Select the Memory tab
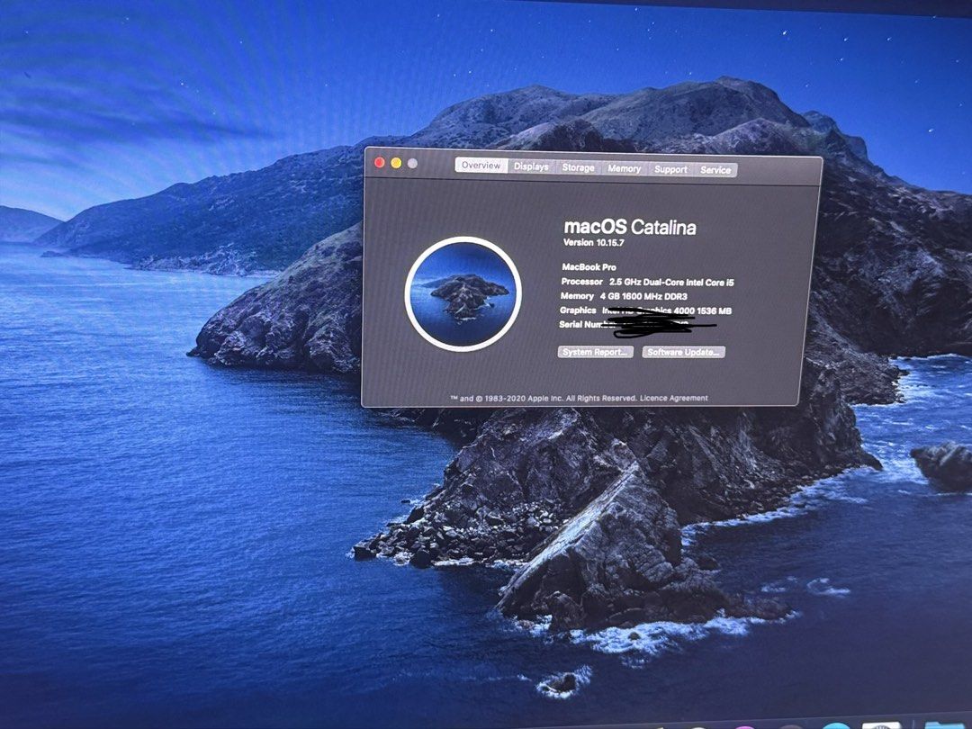This screenshot has height=729, width=972. [625, 168]
